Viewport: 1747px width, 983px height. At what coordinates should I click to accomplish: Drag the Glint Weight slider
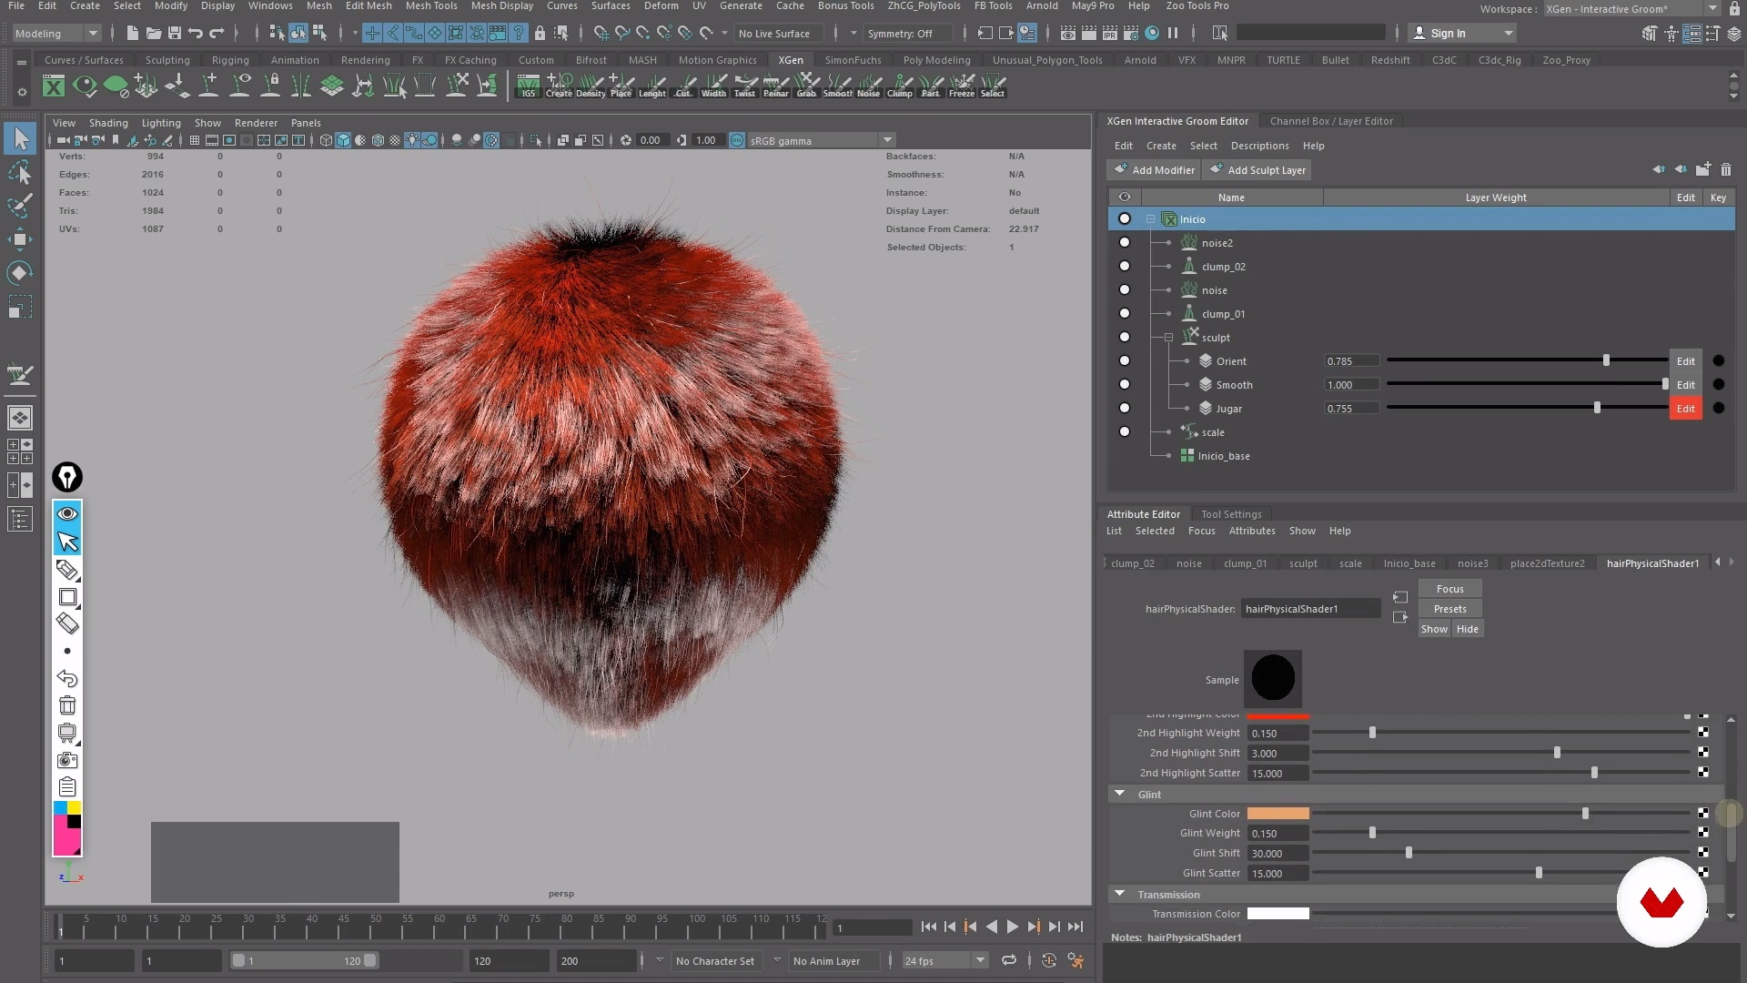[1371, 833]
